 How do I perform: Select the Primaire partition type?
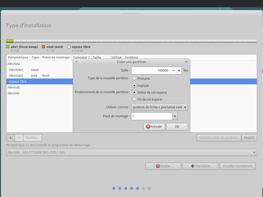click(x=134, y=78)
